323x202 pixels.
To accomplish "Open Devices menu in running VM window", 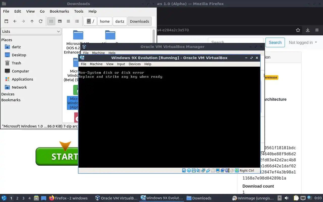I will [134, 64].
